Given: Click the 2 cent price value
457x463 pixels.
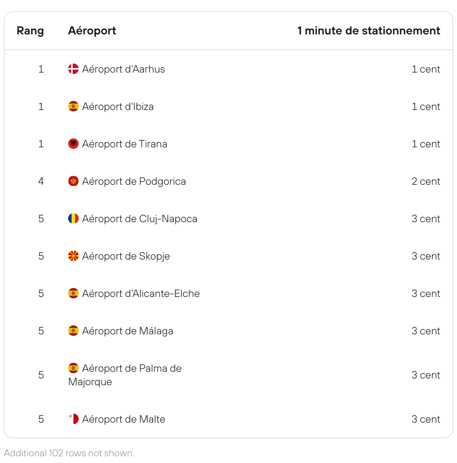Looking at the screenshot, I should click(426, 181).
